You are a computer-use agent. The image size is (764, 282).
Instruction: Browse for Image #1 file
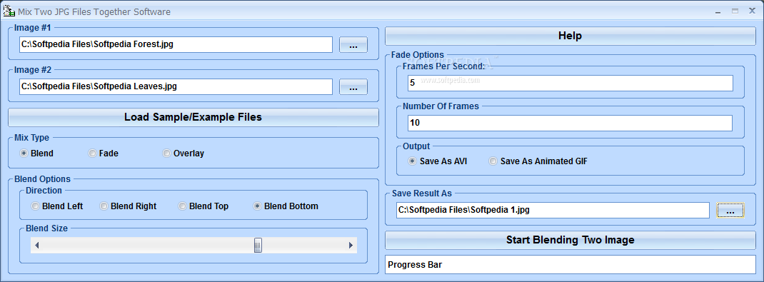[353, 45]
